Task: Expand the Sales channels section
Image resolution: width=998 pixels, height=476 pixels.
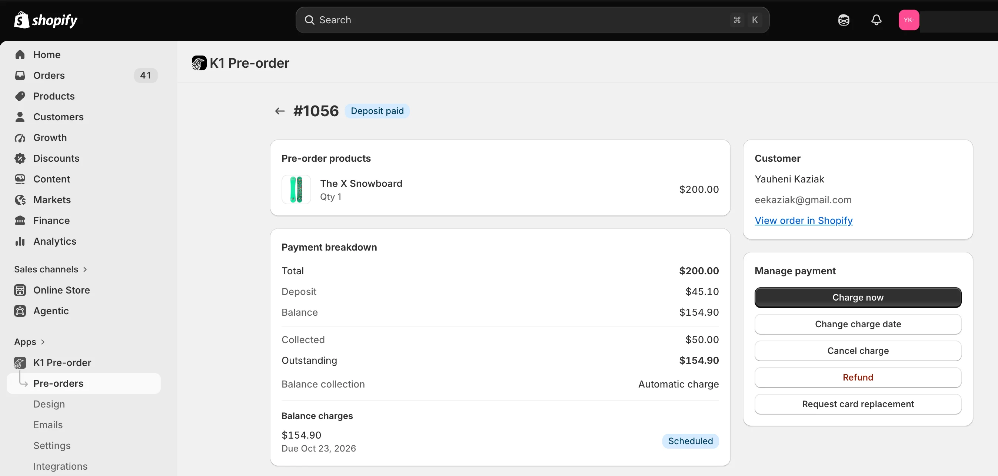Action: pyautogui.click(x=50, y=269)
